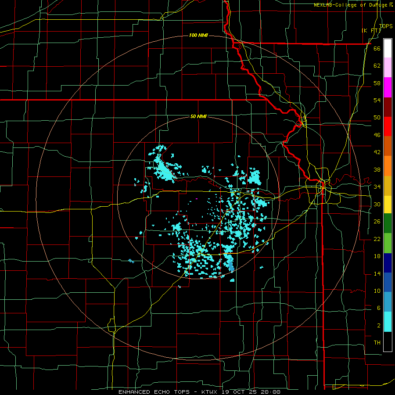The height and width of the screenshot is (395, 395).
Task: Click the black swatch beside TH
Action: [388, 341]
